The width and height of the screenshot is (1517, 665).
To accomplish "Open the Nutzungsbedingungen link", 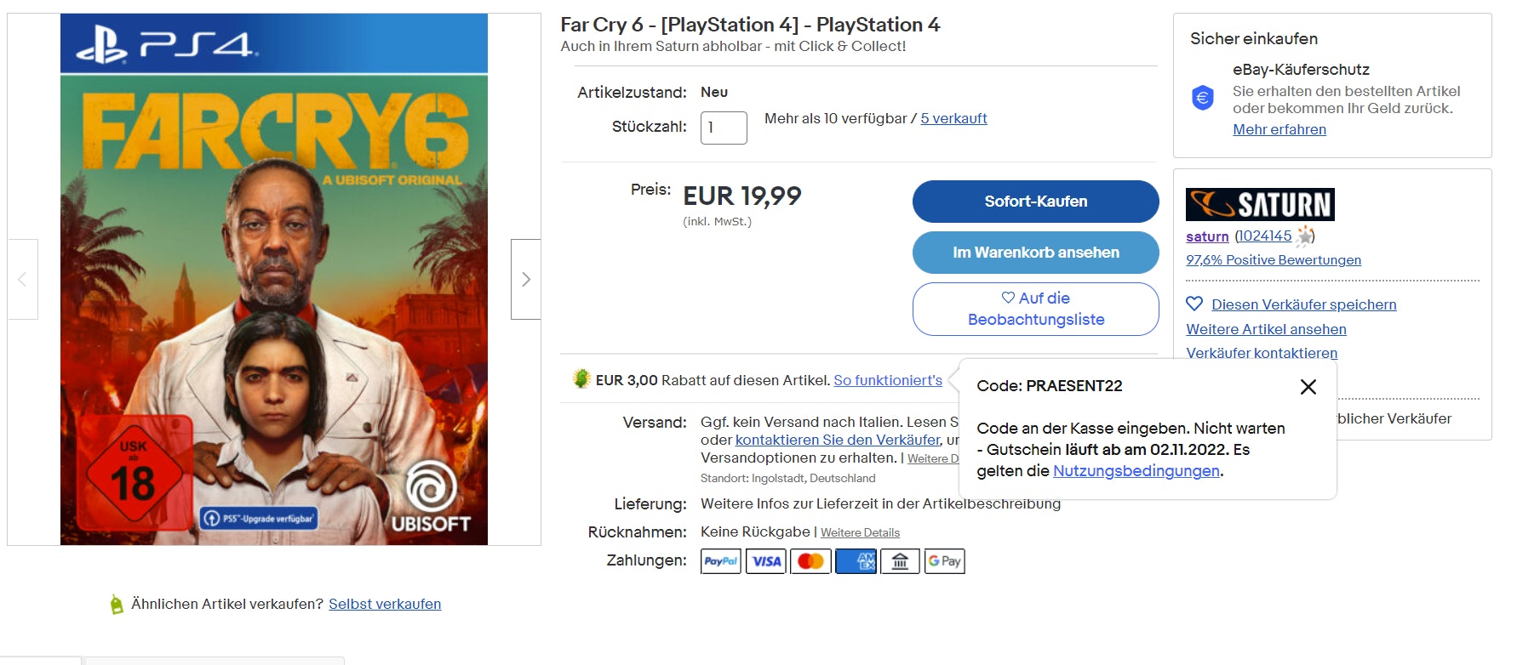I will 1136,471.
